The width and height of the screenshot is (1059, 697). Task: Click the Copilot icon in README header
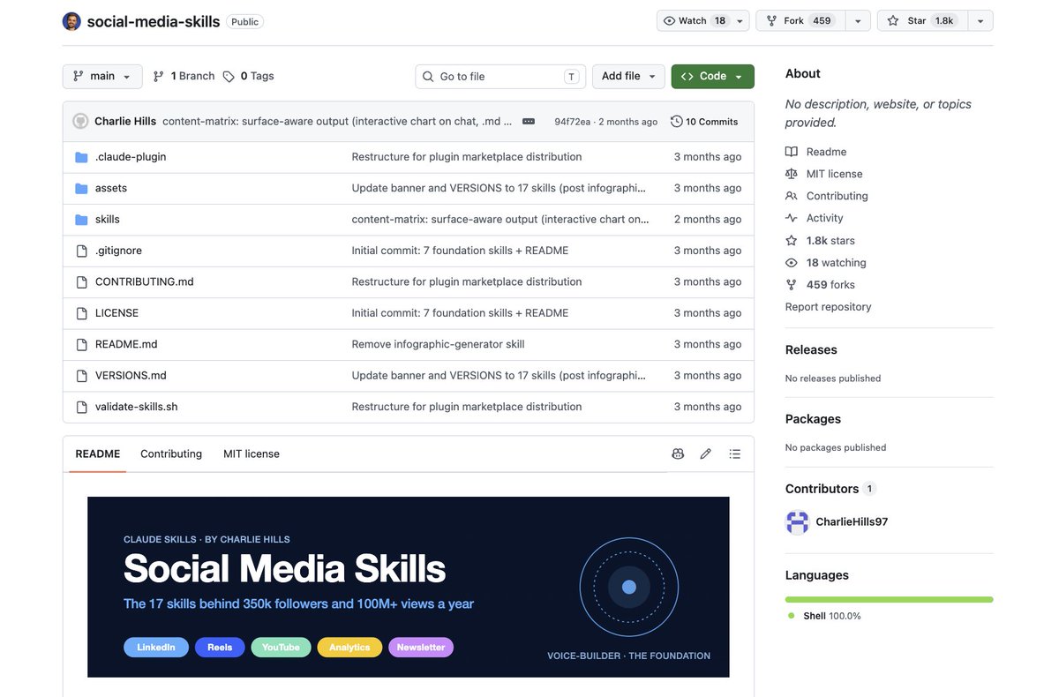pos(678,453)
